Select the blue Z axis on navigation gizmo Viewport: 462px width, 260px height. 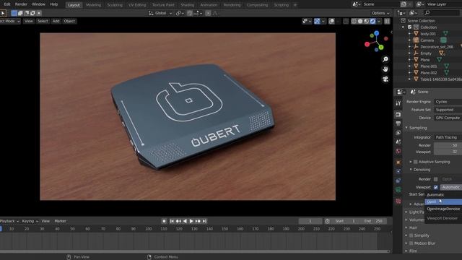click(x=377, y=33)
